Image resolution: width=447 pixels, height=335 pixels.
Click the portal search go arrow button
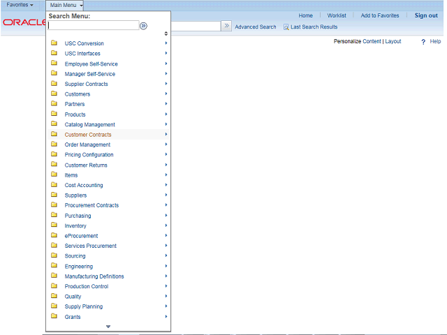[x=226, y=26]
